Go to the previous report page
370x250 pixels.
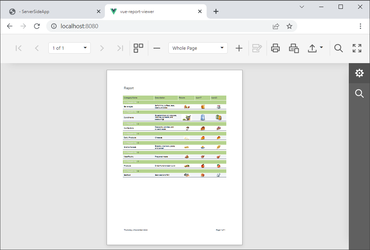point(37,48)
